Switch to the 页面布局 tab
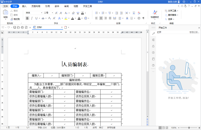The width and height of the screenshot is (201, 130). pos(36,6)
